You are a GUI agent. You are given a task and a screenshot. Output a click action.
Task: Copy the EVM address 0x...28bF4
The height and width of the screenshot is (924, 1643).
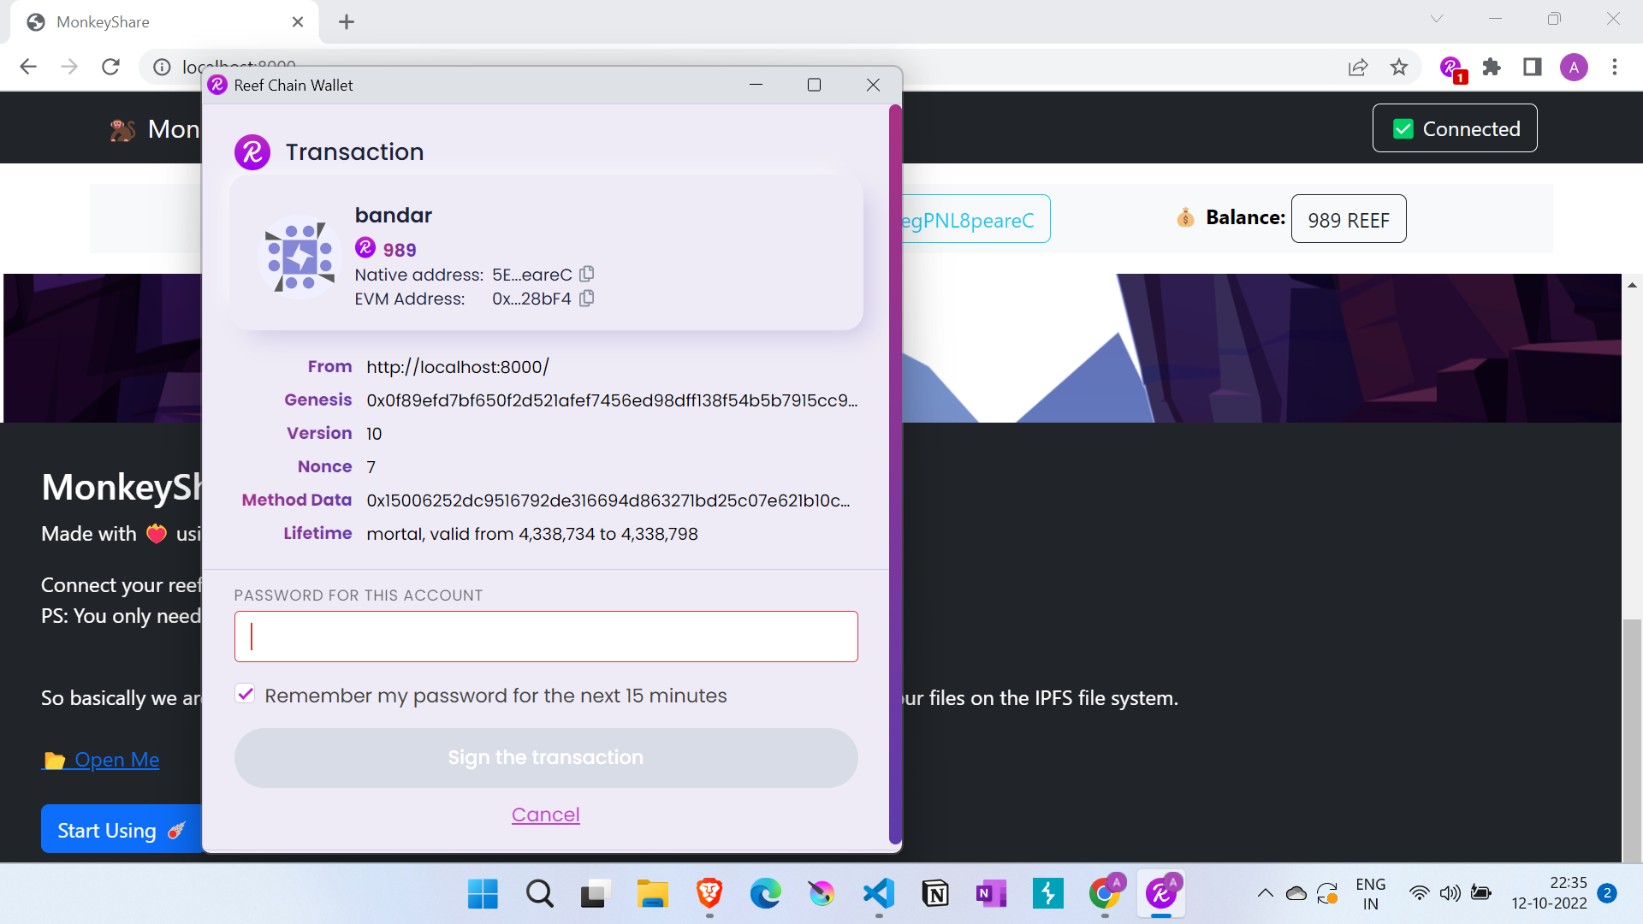pyautogui.click(x=586, y=298)
